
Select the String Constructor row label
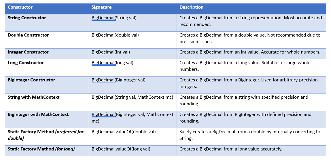click(27, 18)
